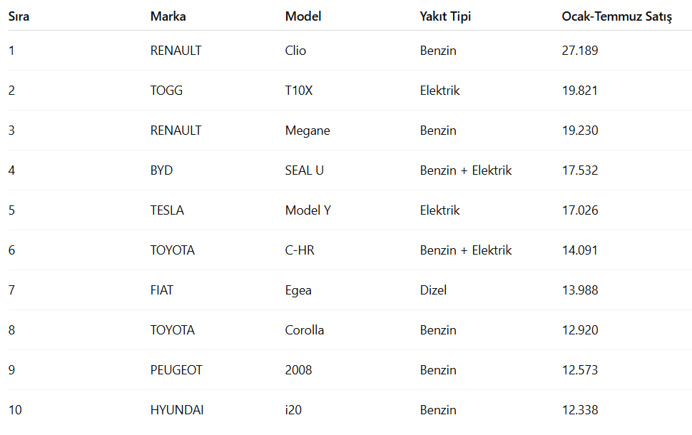Screen dimensions: 692x435
Task: Click the BYD brand cell
Action: point(161,170)
